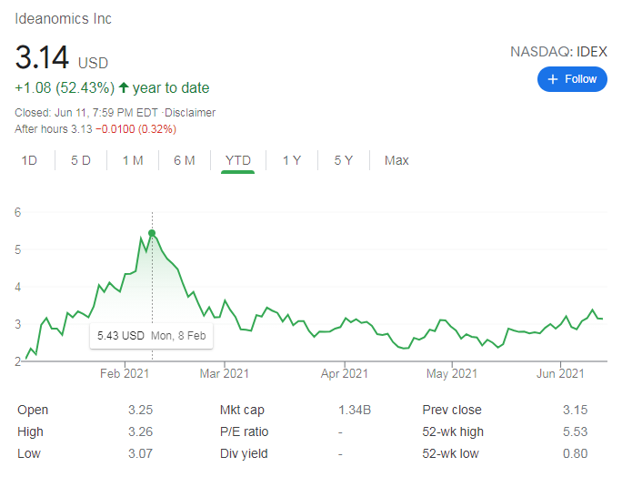The image size is (622, 477).
Task: Click the 3.14 USD price value
Action: [62, 57]
